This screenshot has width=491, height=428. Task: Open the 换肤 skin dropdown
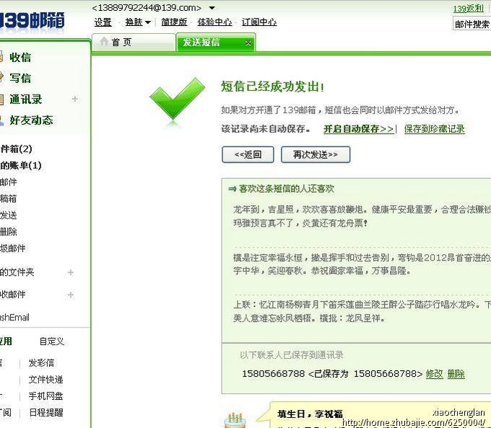click(x=138, y=22)
